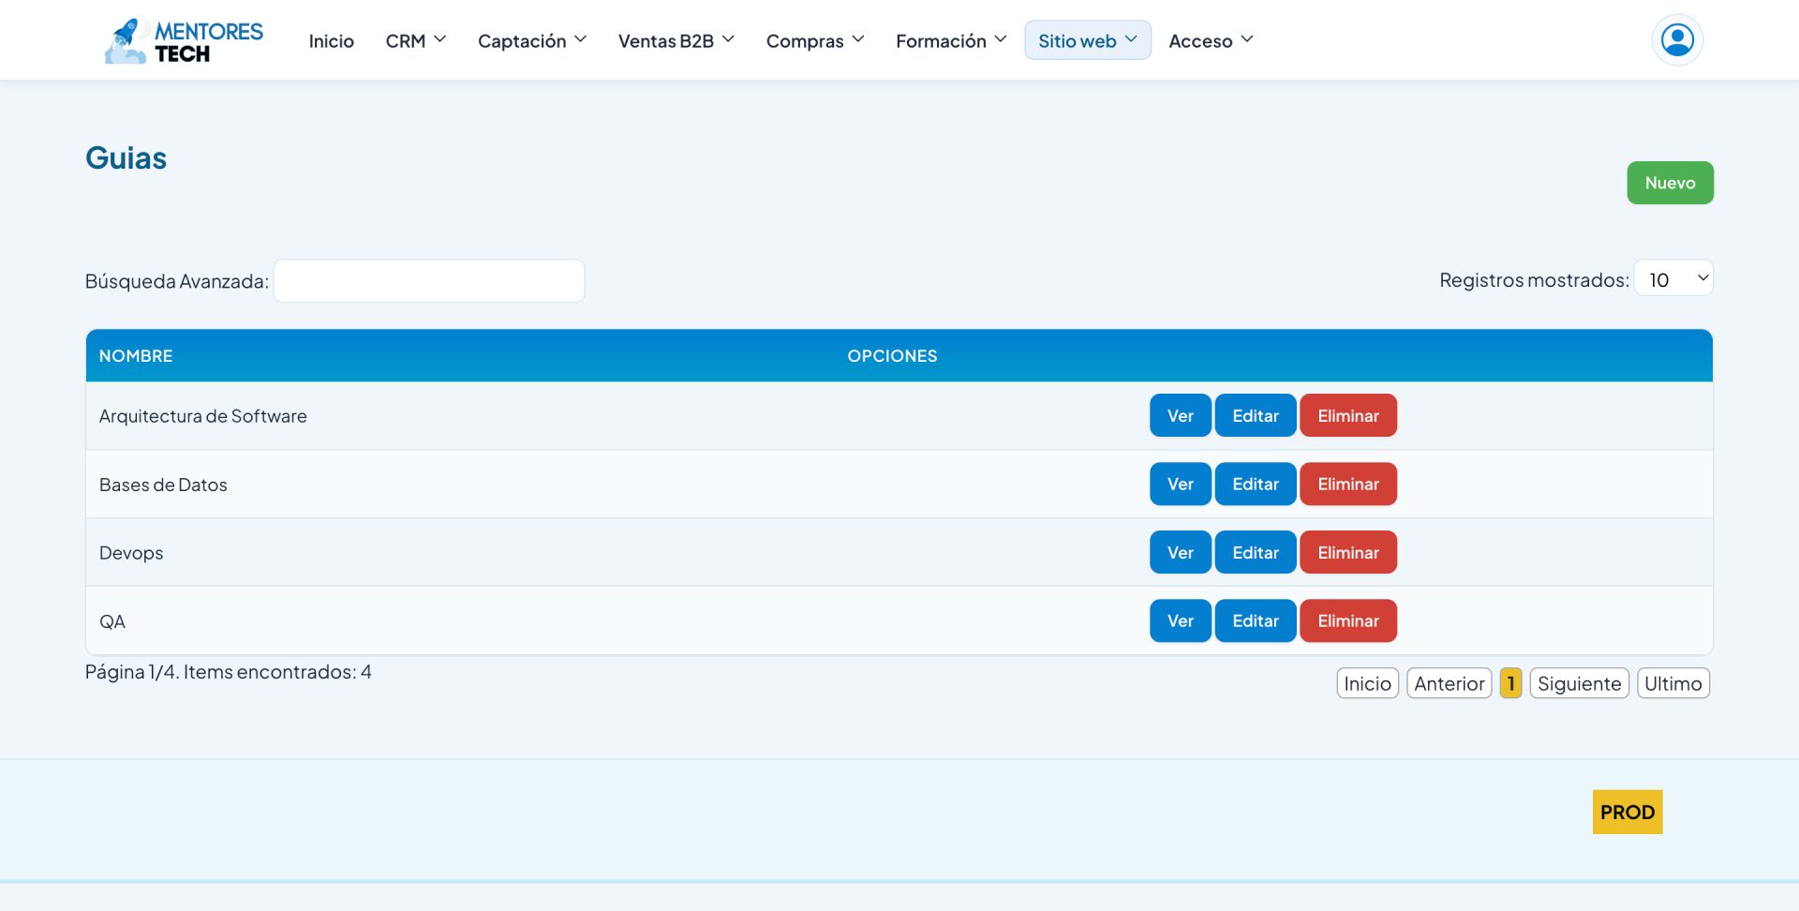Expand the CRM menu
The image size is (1799, 911).
[x=416, y=41]
